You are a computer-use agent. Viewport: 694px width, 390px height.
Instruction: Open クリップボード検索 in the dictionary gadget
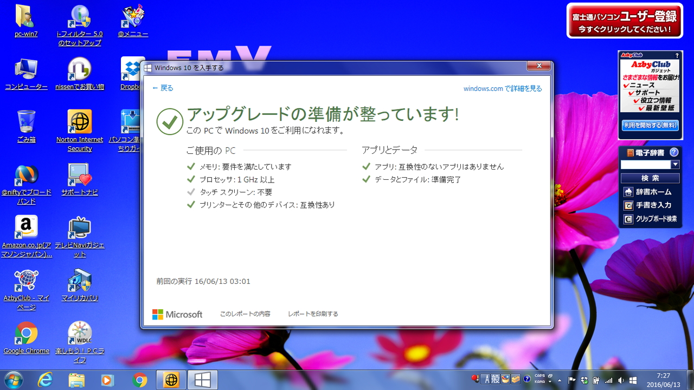coord(651,218)
